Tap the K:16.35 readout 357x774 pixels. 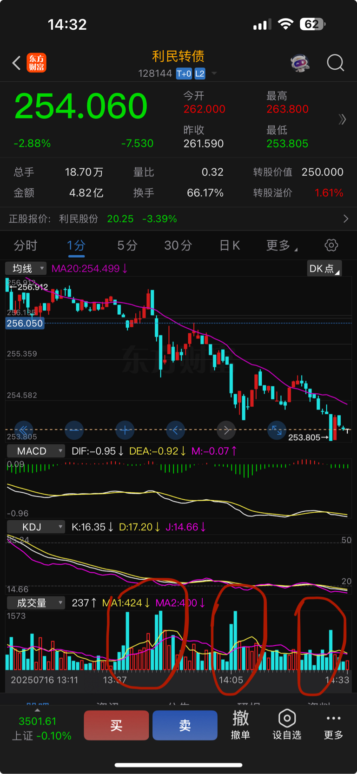[93, 527]
